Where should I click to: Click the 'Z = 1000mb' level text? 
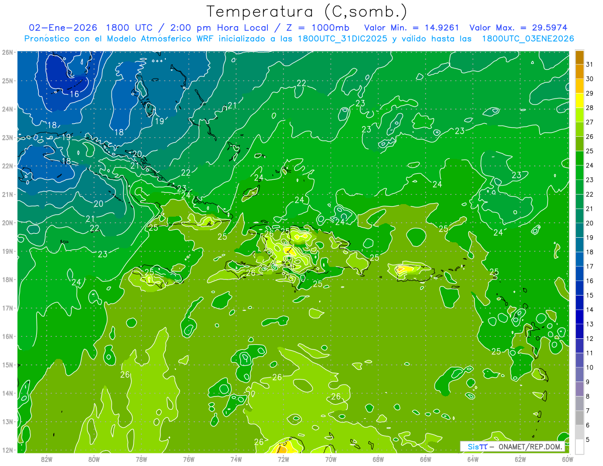318,28
